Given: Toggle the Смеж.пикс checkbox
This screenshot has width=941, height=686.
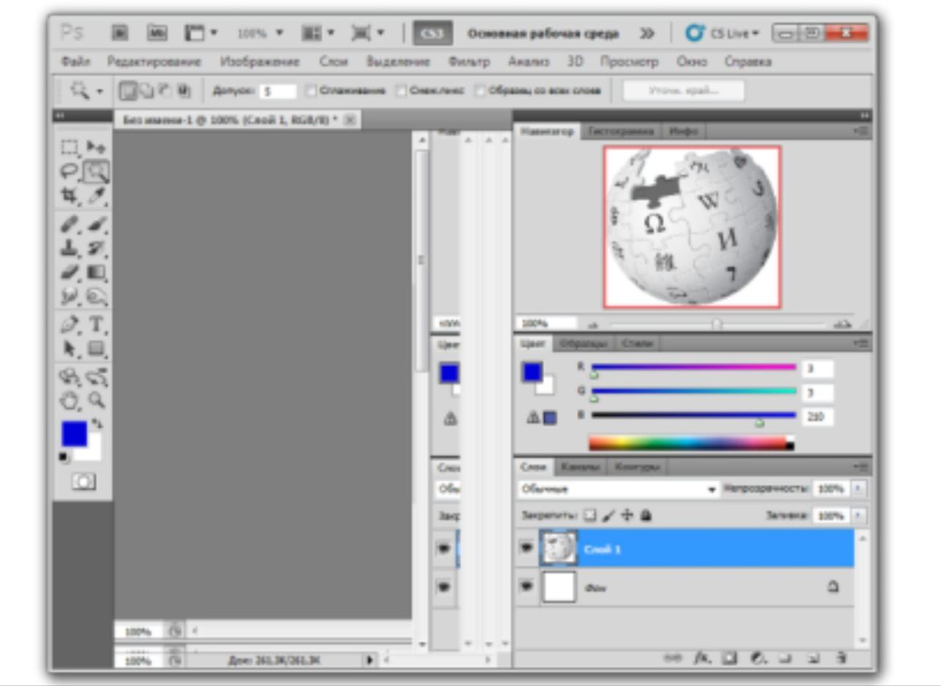Looking at the screenshot, I should (401, 91).
